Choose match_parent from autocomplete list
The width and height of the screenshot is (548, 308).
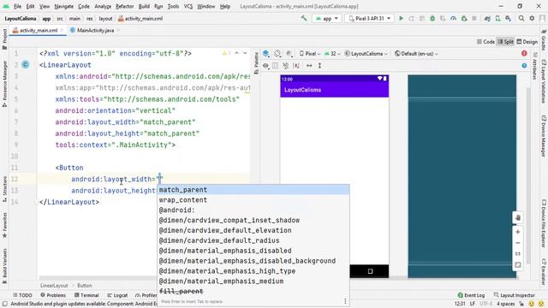[253, 190]
